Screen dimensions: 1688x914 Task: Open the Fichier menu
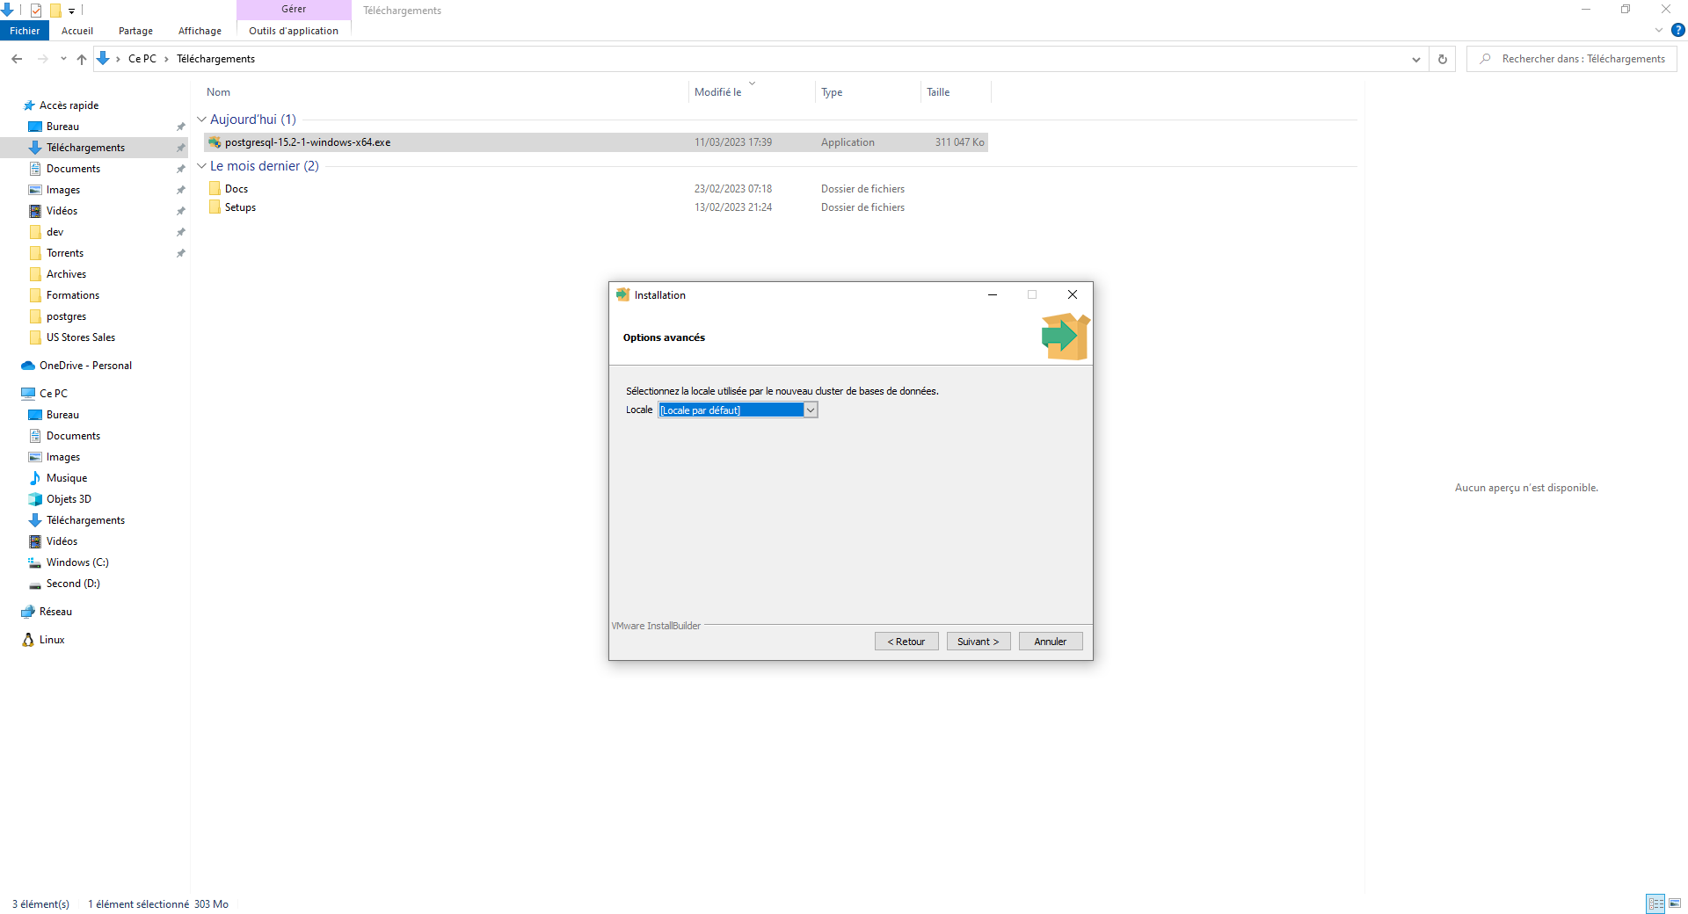click(x=25, y=31)
